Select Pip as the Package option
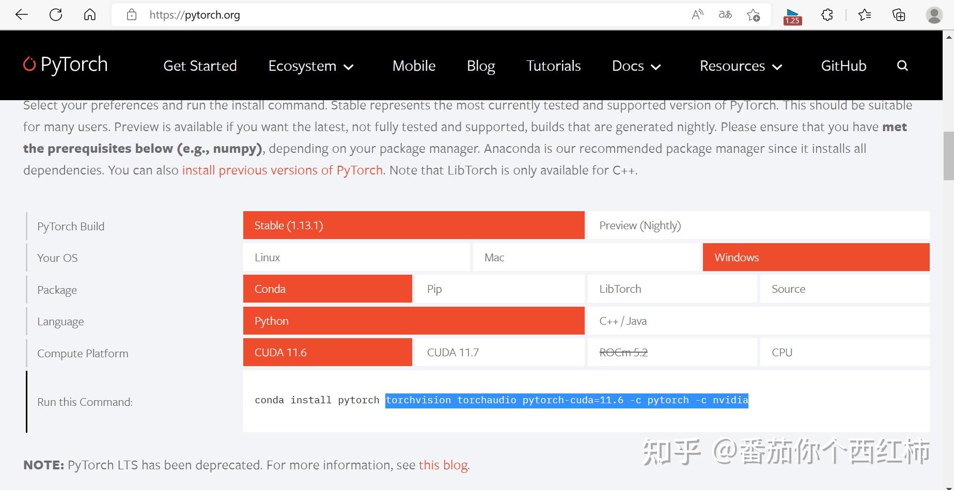Screen dimensions: 954x490 click(499, 289)
